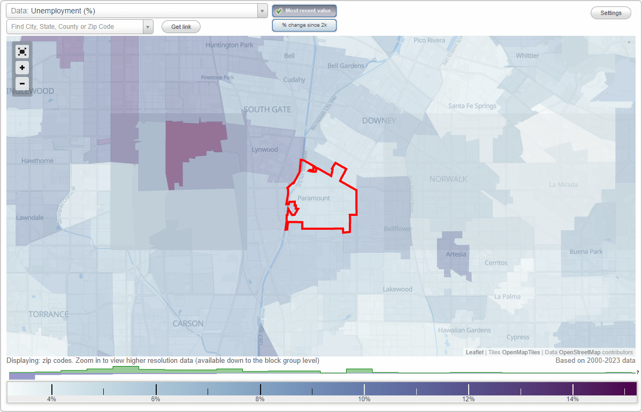Click the fit-to-extent icon above zoom controls

coord(22,52)
